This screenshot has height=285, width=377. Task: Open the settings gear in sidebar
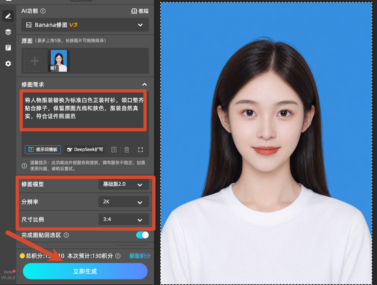(x=8, y=64)
